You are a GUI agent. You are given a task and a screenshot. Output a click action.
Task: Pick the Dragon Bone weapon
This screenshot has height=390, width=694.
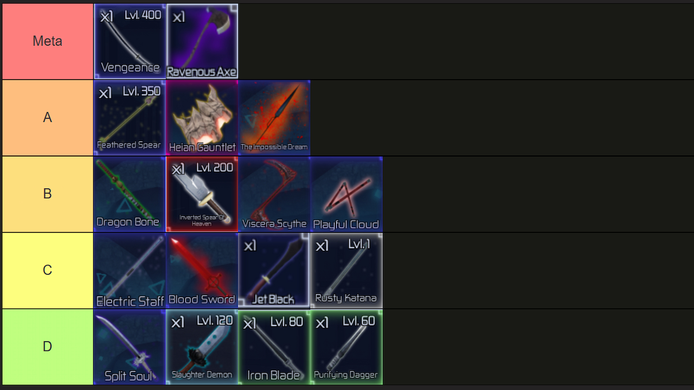[x=130, y=194]
